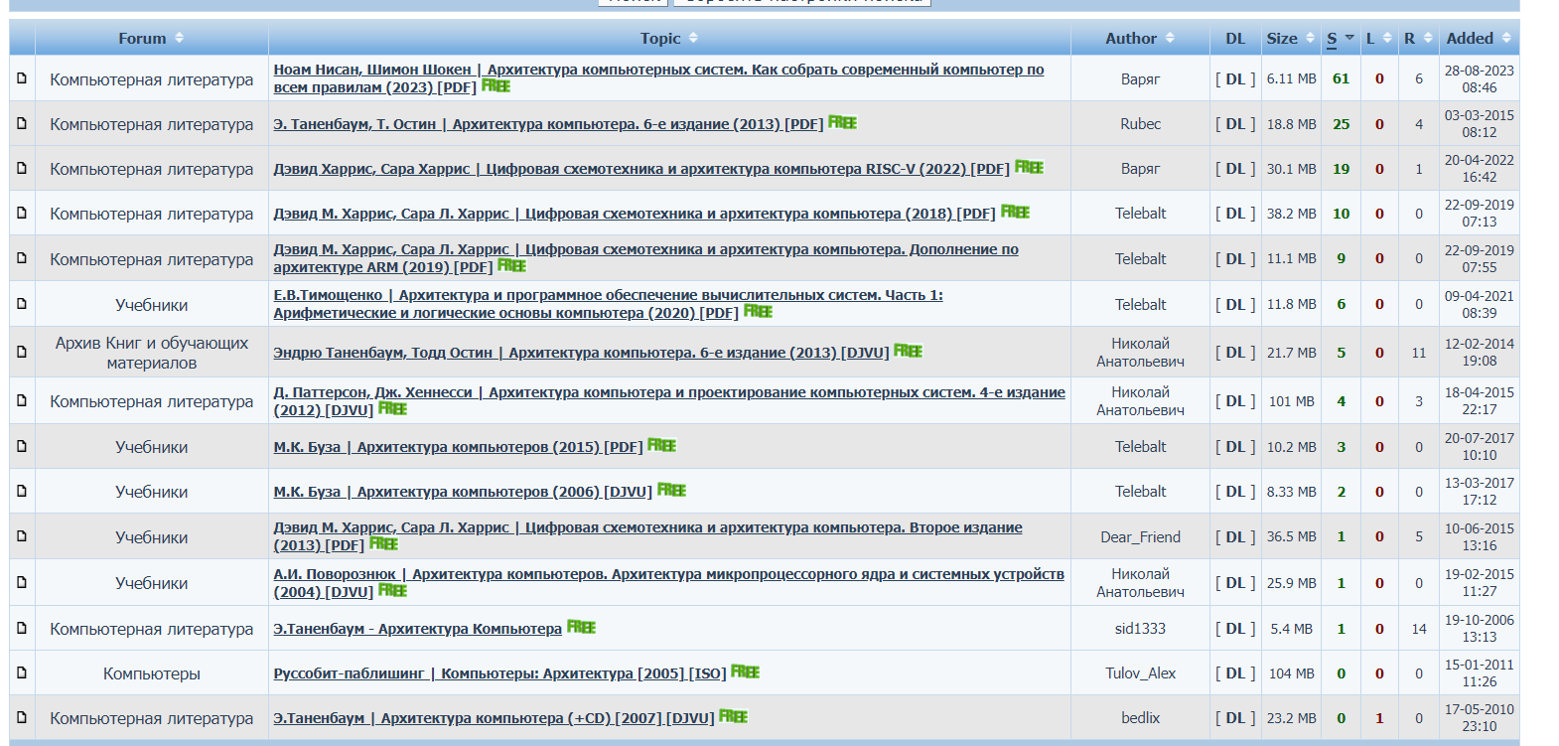Click the document icon in the Буза 2006 DJVU row
The height and width of the screenshot is (746, 1559).
(22, 491)
